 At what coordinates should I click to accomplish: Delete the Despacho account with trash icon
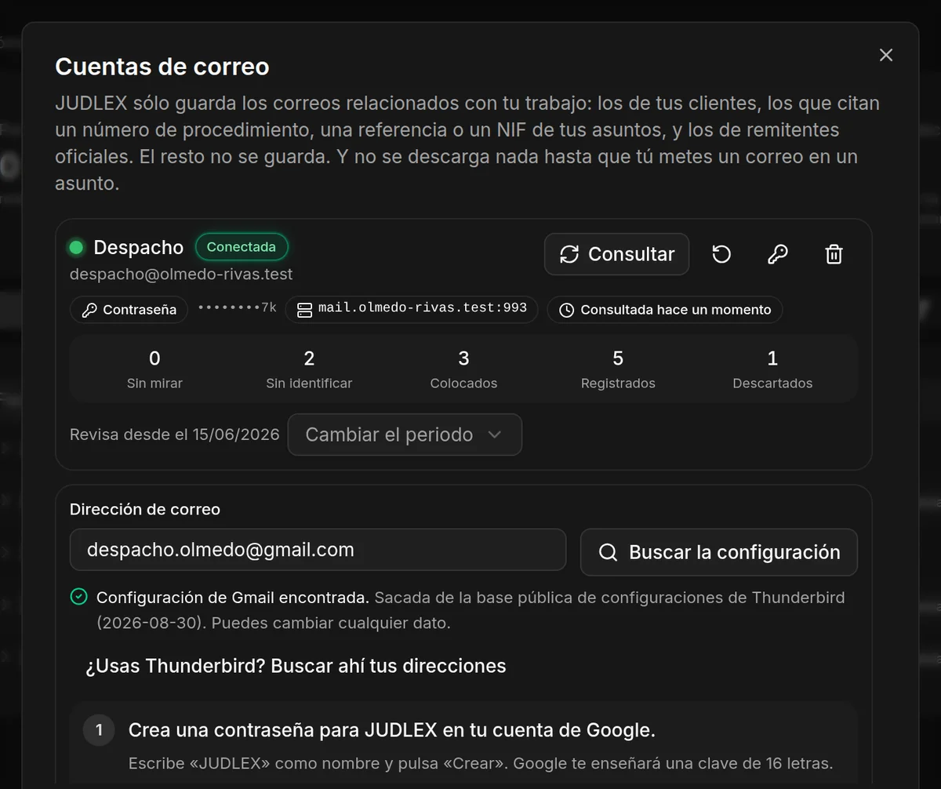(x=834, y=254)
